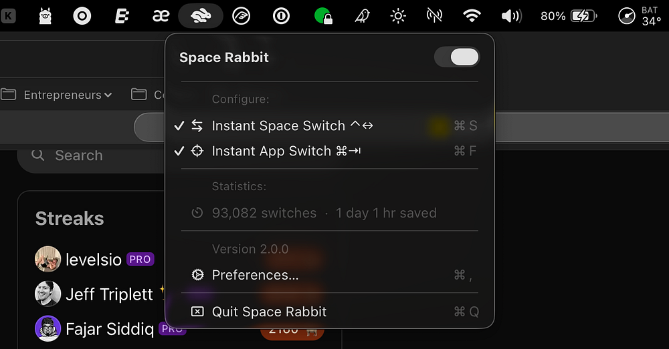Open the Space Rabbit menu bar icon

[x=201, y=16]
